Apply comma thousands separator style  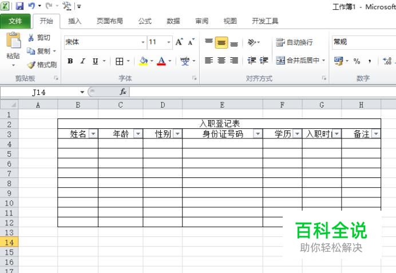[x=370, y=61]
